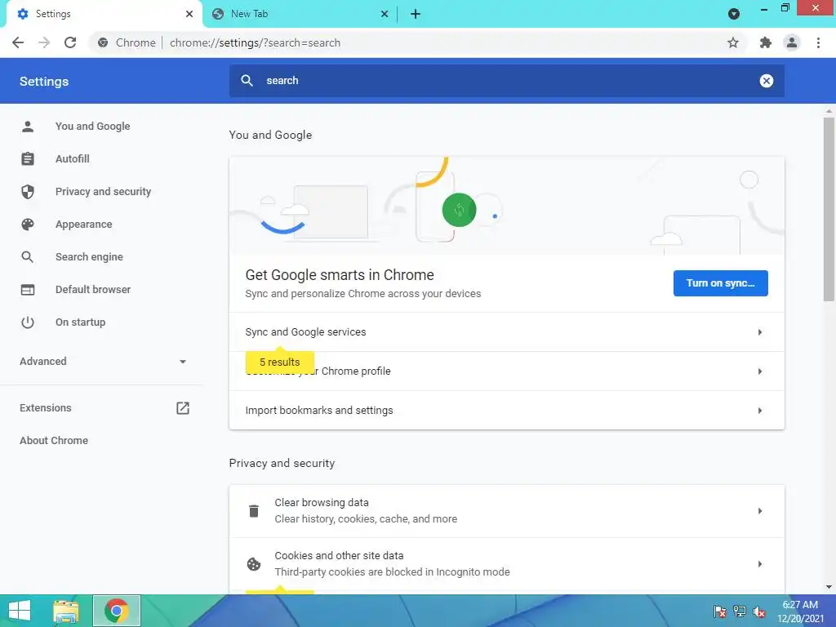Open the tab search dropdown icon in title bar

(x=734, y=14)
